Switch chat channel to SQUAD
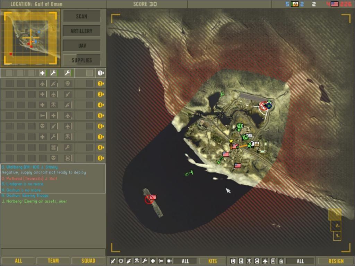The width and height of the screenshot is (355, 266). point(88,261)
